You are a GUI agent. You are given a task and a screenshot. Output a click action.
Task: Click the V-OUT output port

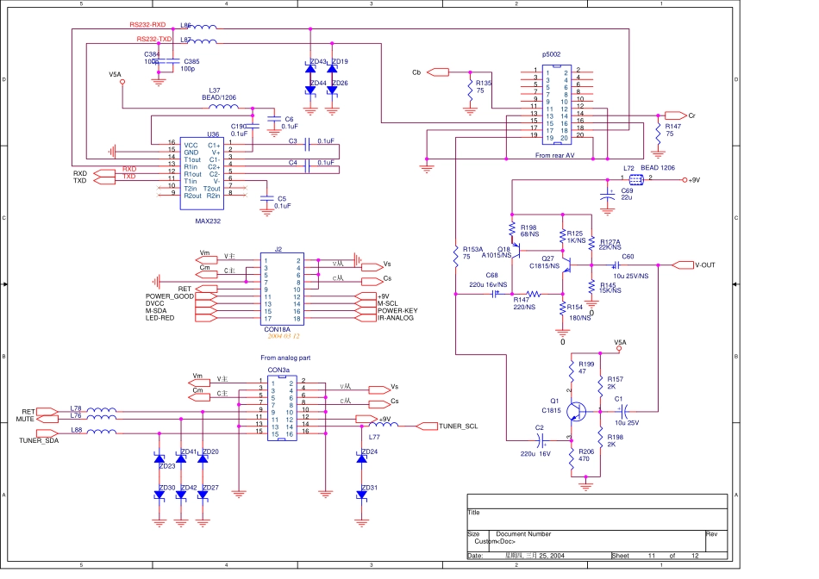pyautogui.click(x=694, y=265)
